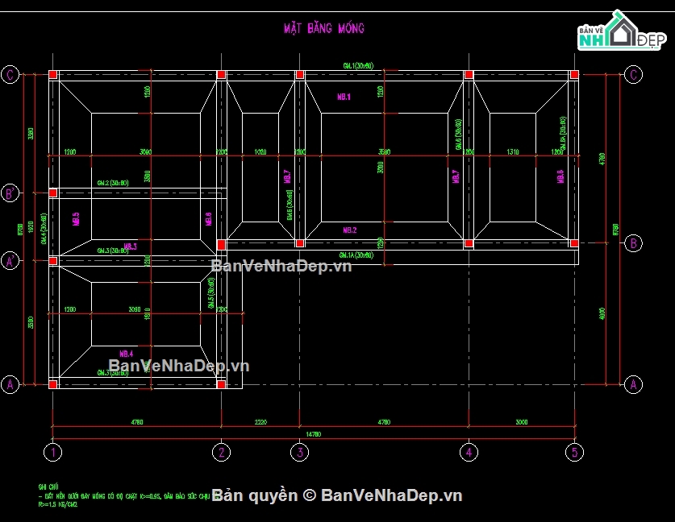Click the GM.1A(30x60) beam label
675x522 pixels.
356,255
